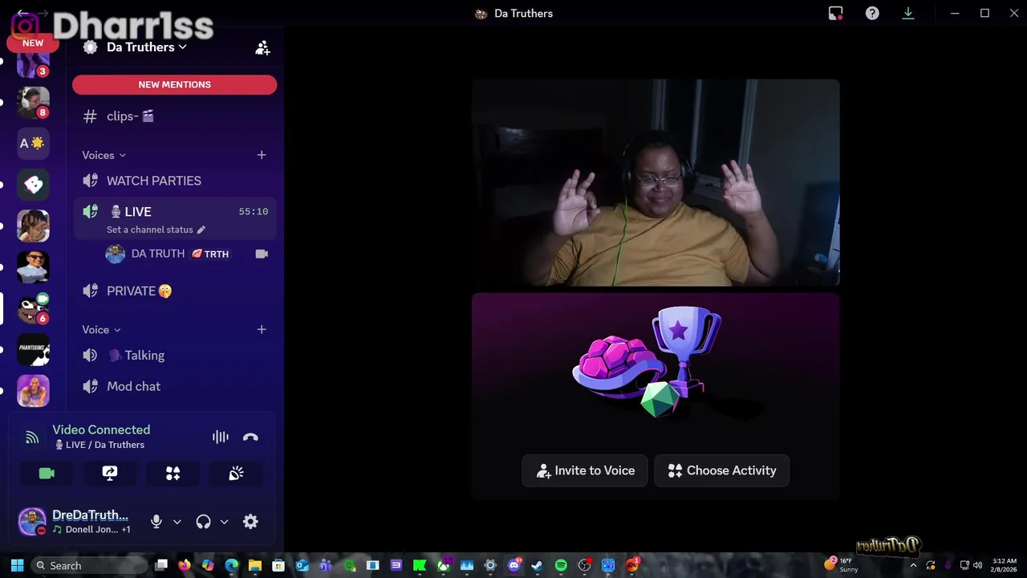Share your screen button
Viewport: 1027px width, 578px height.
(x=110, y=474)
